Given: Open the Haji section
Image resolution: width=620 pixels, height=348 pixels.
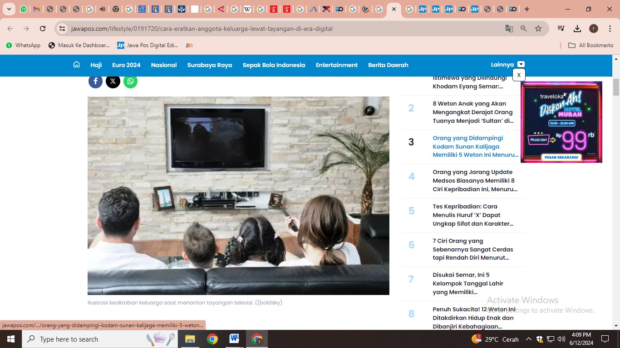Looking at the screenshot, I should coord(96,65).
